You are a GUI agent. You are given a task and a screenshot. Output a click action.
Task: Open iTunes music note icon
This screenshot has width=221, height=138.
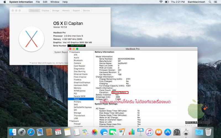coord(149,132)
